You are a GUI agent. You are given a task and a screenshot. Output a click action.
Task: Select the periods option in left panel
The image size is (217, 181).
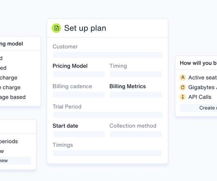point(9,141)
